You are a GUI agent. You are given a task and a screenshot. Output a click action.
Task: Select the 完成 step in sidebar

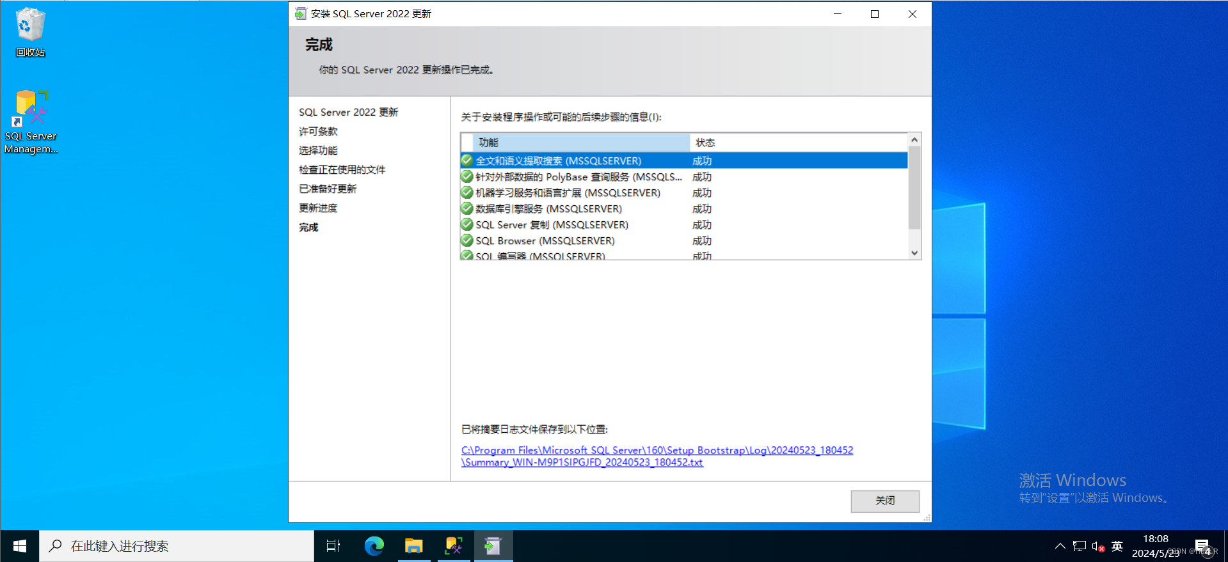308,227
